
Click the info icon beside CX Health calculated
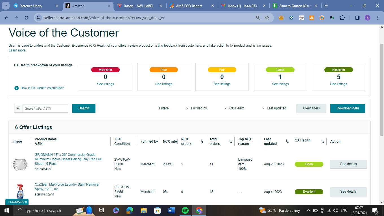coord(17,88)
